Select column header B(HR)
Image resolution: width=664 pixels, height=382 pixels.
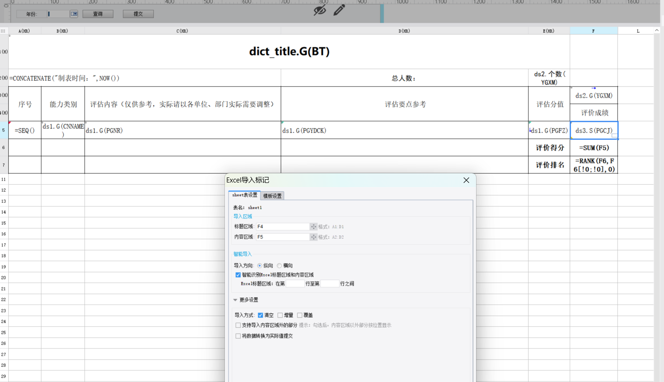tap(63, 31)
